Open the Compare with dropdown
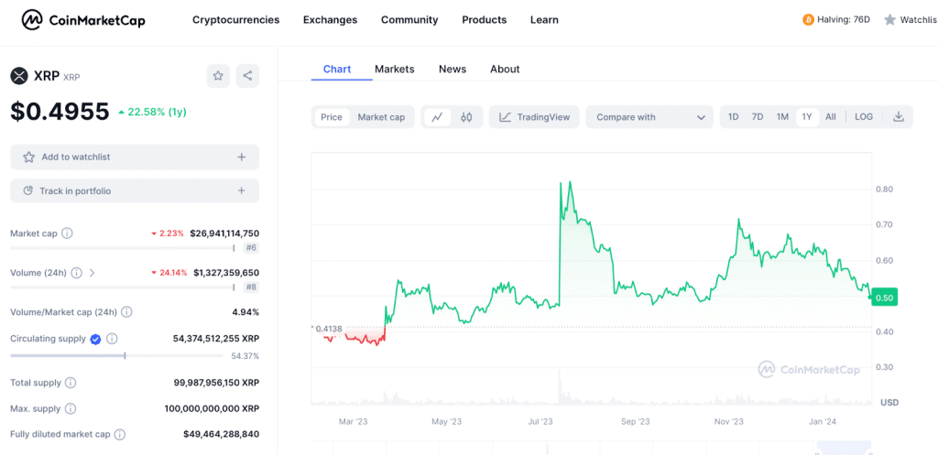This screenshot has width=938, height=455. (x=649, y=117)
